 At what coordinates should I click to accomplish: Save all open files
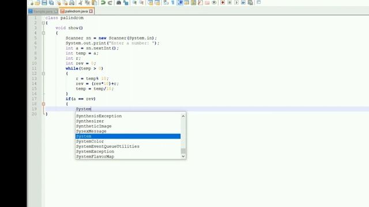[51, 2]
